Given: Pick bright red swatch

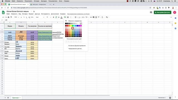Looking at the screenshot, I should click(x=68, y=26).
